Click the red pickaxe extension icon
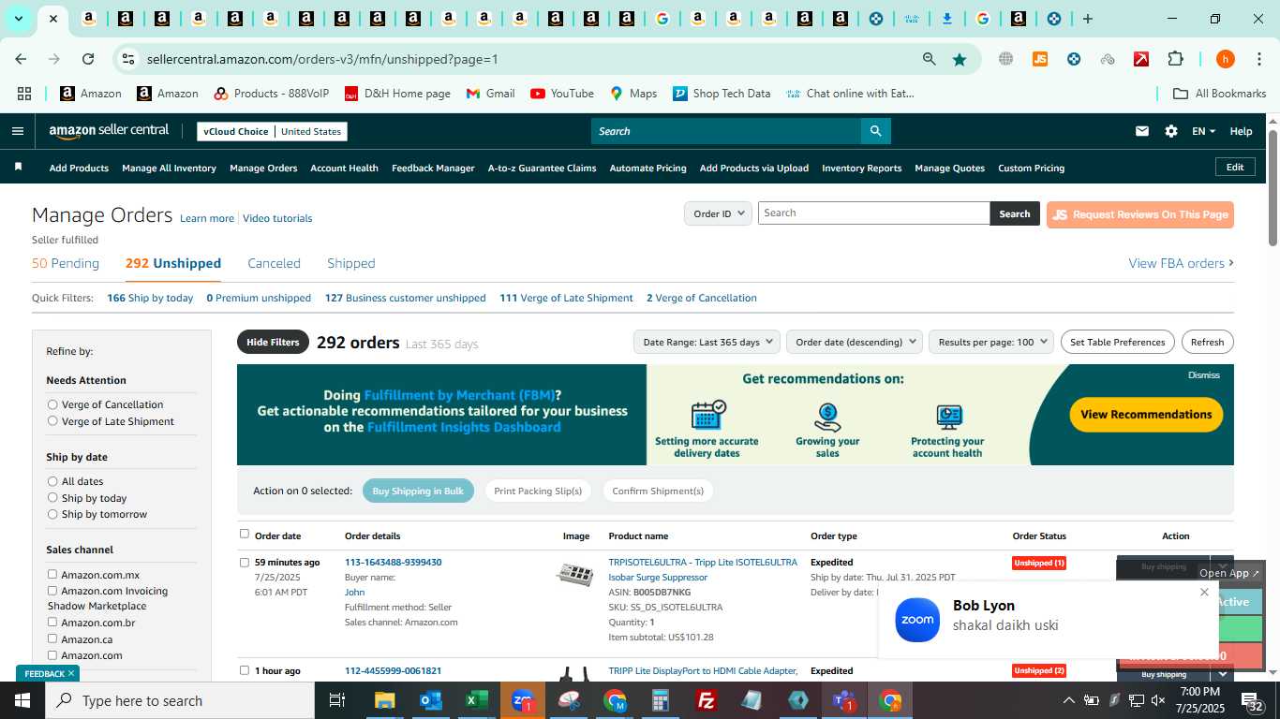The width and height of the screenshot is (1280, 719). pyautogui.click(x=1141, y=59)
